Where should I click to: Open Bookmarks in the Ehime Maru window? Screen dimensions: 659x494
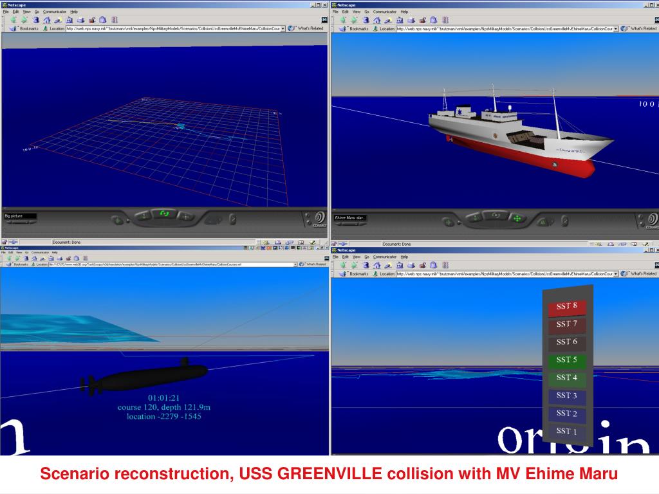click(355, 28)
